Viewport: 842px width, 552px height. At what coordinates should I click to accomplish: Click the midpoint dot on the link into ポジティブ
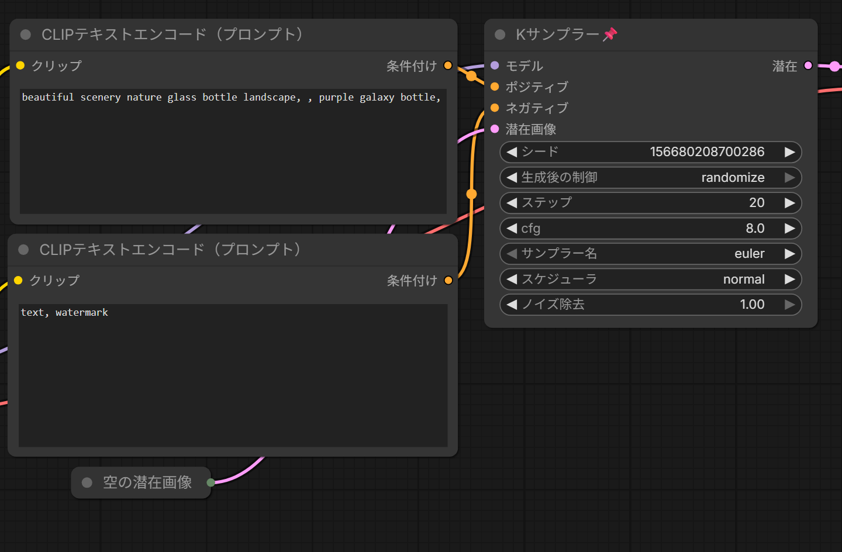[x=471, y=75]
